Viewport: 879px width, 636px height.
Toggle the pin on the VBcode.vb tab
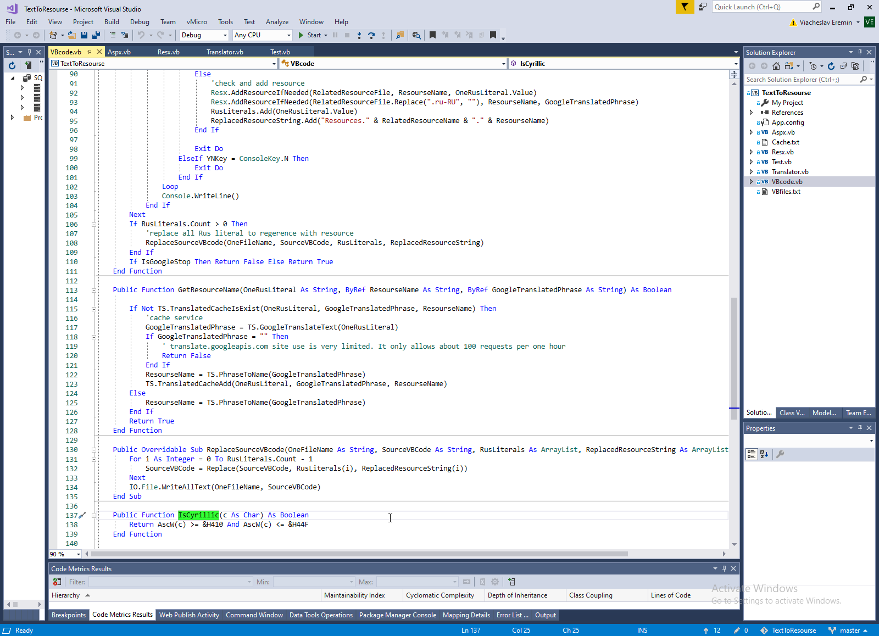pyautogui.click(x=90, y=52)
